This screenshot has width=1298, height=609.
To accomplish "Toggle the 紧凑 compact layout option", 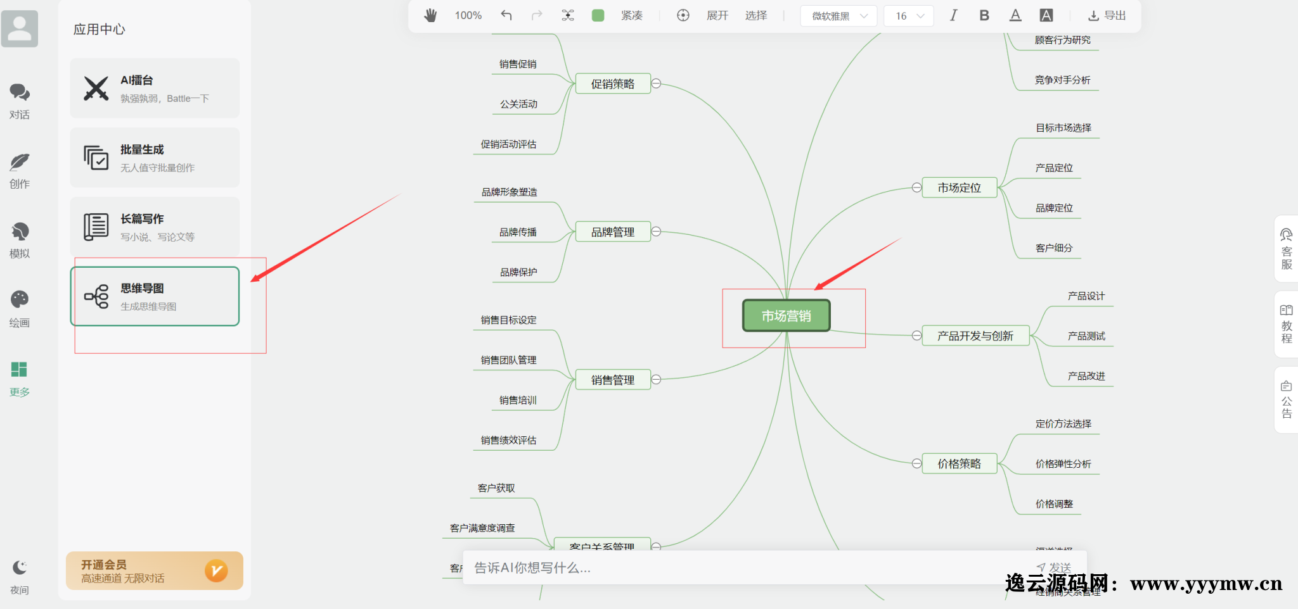I will point(632,15).
